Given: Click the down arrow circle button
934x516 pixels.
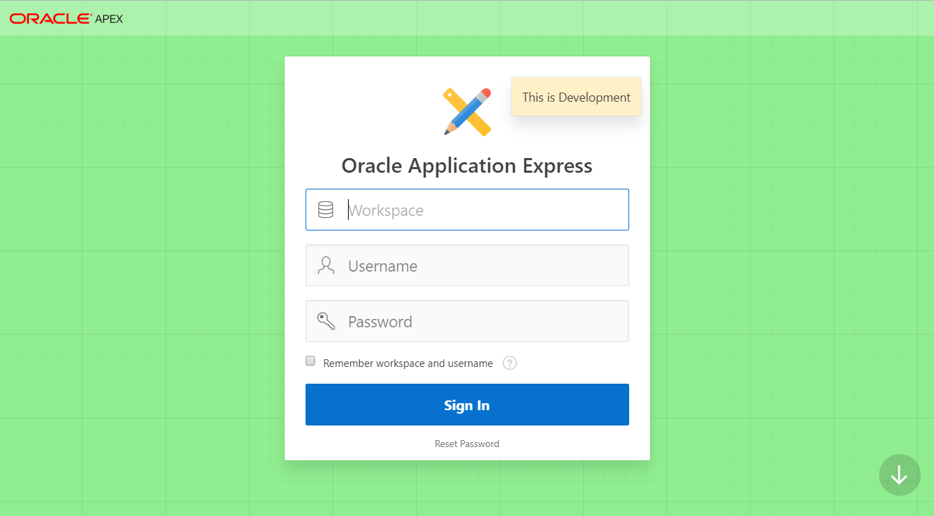Looking at the screenshot, I should click(x=899, y=475).
